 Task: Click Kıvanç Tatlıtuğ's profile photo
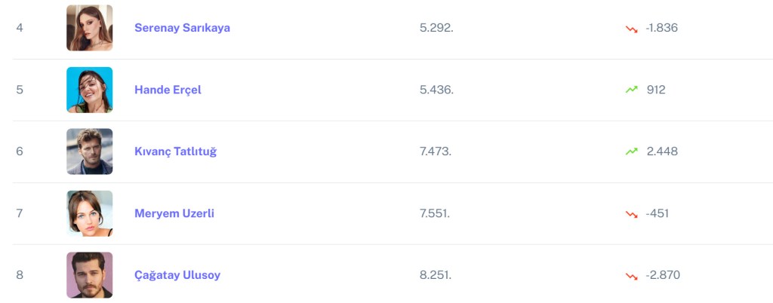pyautogui.click(x=89, y=151)
